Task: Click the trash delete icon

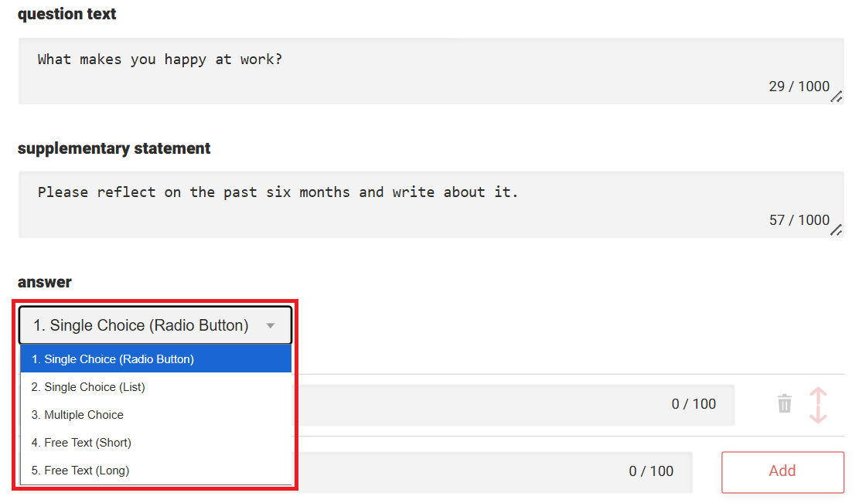Action: (x=784, y=403)
